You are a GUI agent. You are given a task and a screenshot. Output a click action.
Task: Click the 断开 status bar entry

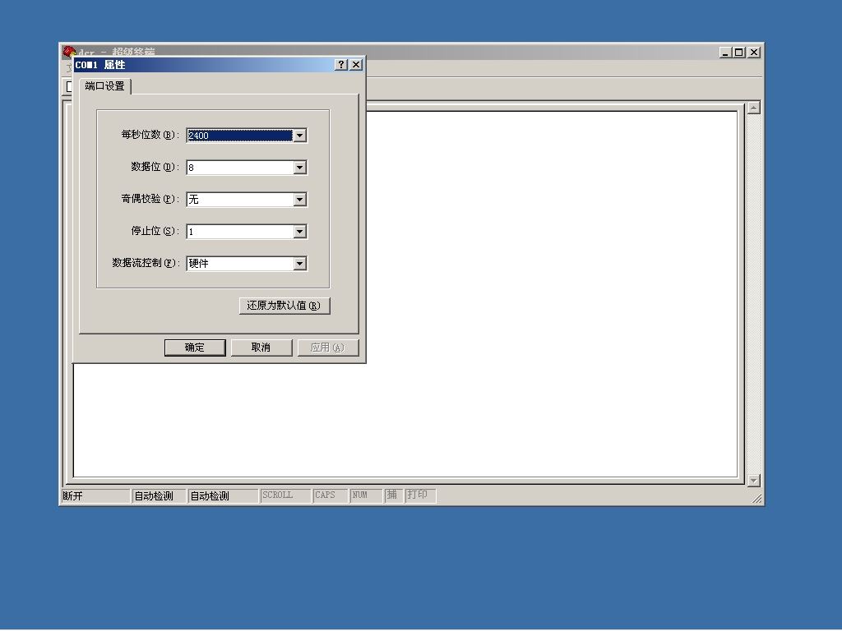pos(95,496)
